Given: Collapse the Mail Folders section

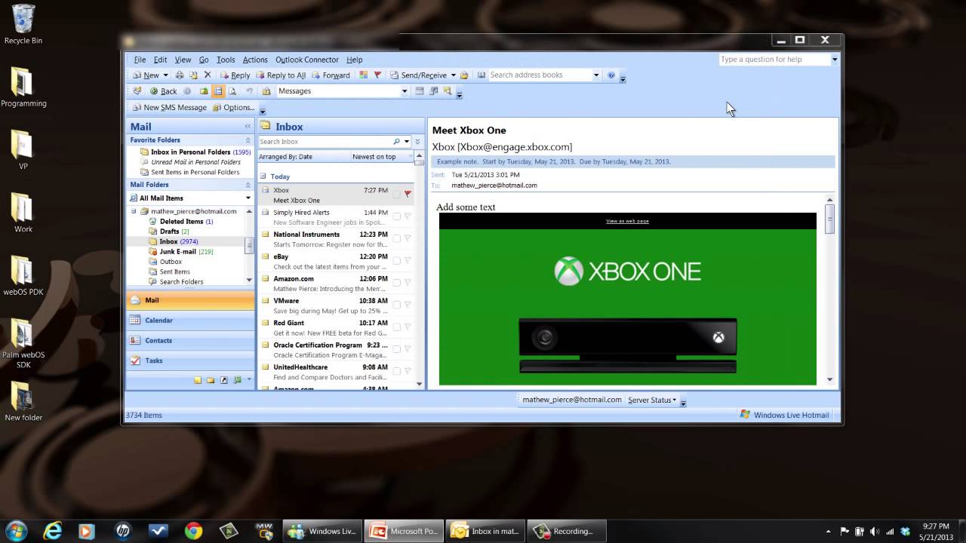Looking at the screenshot, I should click(x=248, y=185).
